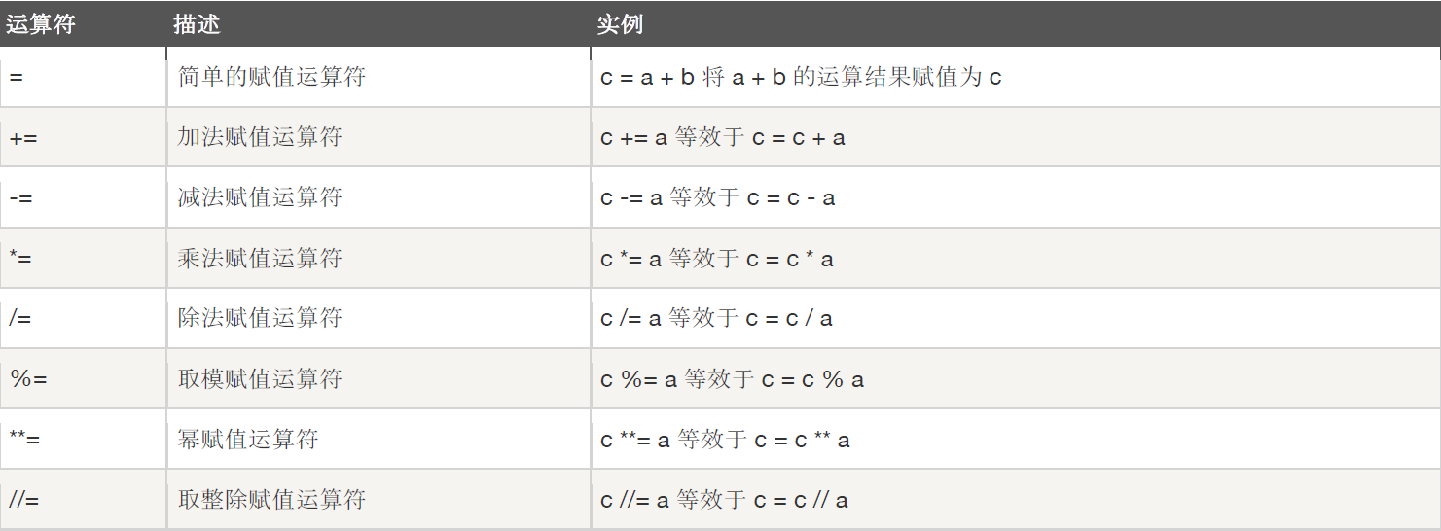Select the **= operator cell
This screenshot has width=1441, height=531.
point(25,440)
